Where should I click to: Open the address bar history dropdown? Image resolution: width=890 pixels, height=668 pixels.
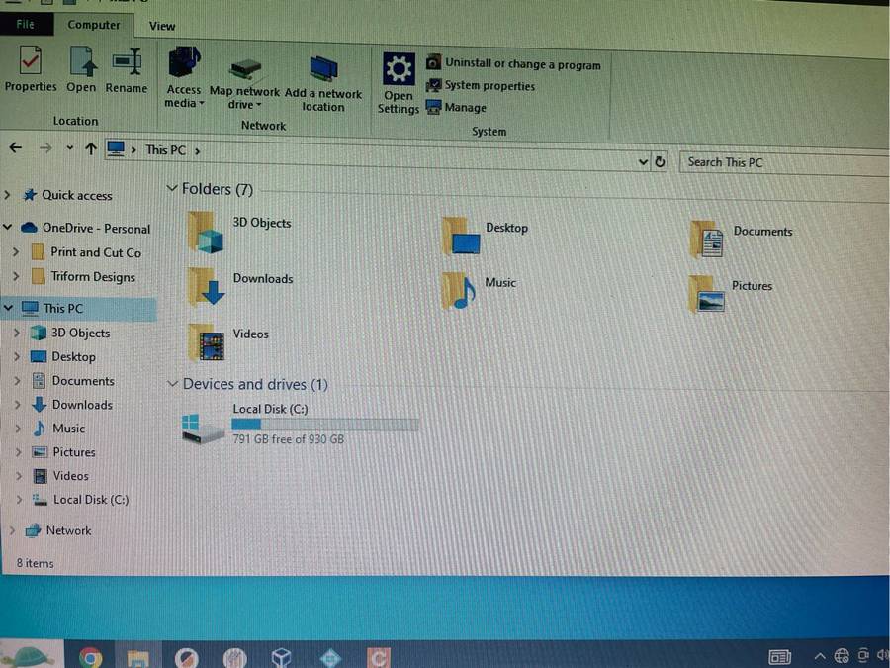(643, 161)
